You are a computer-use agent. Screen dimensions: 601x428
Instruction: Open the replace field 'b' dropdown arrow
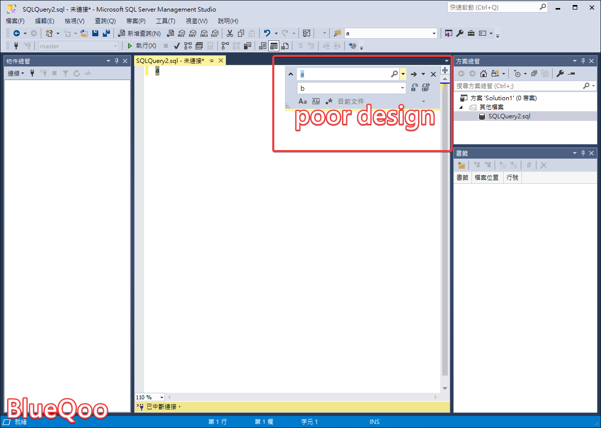point(402,88)
